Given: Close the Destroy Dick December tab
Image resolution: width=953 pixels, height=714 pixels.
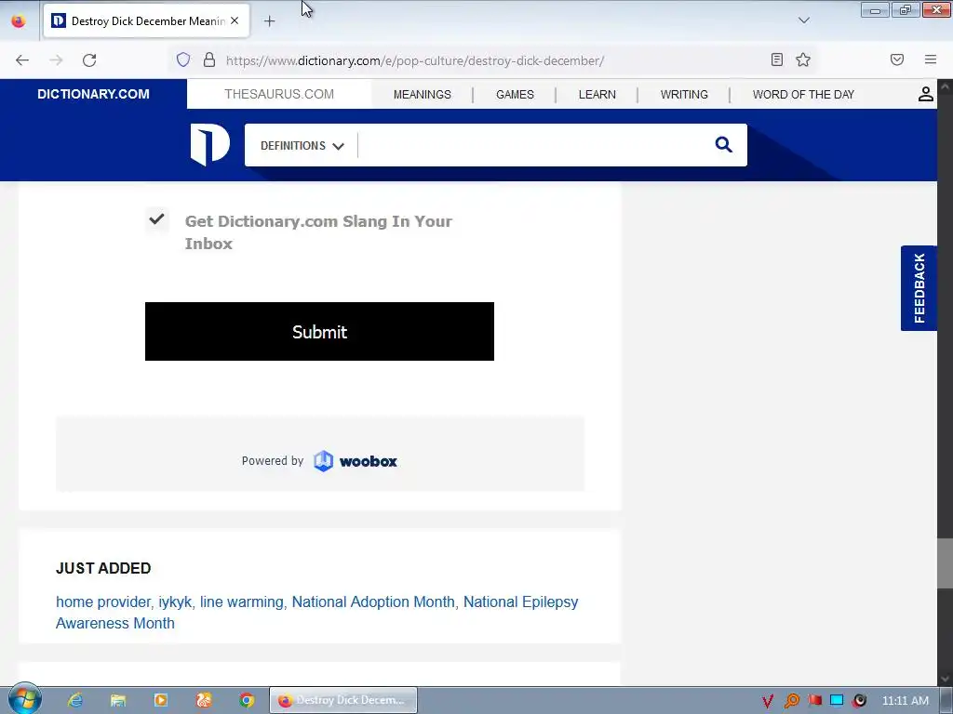Looking at the screenshot, I should (x=235, y=20).
